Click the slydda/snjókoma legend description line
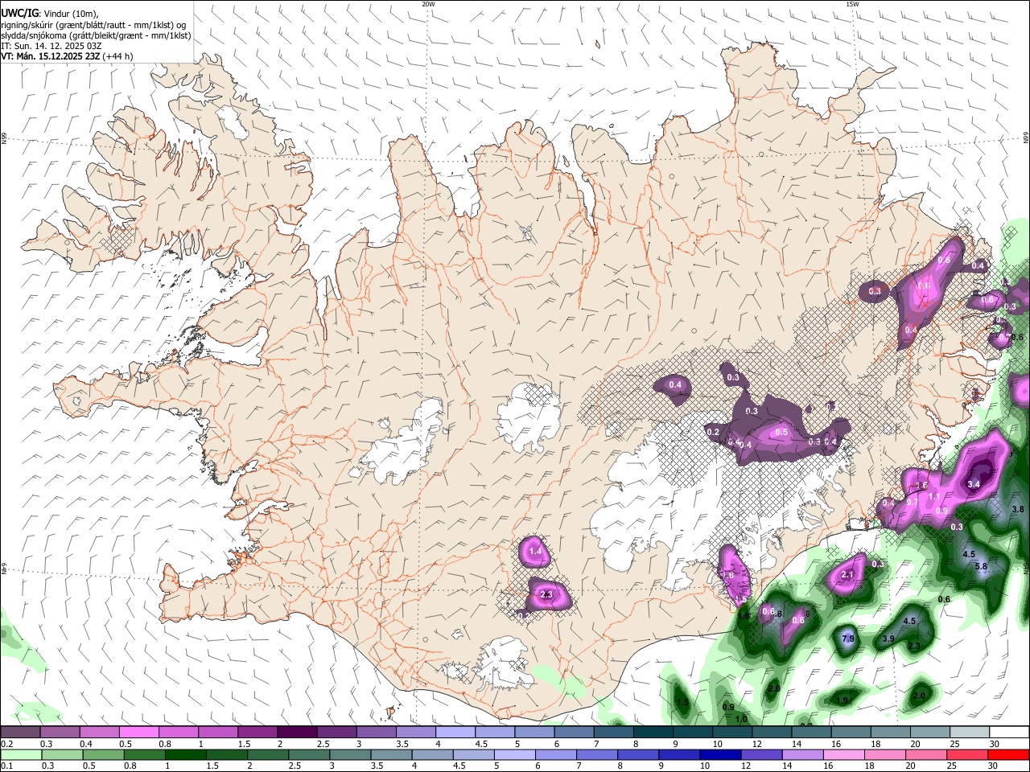The image size is (1030, 772). click(x=96, y=35)
